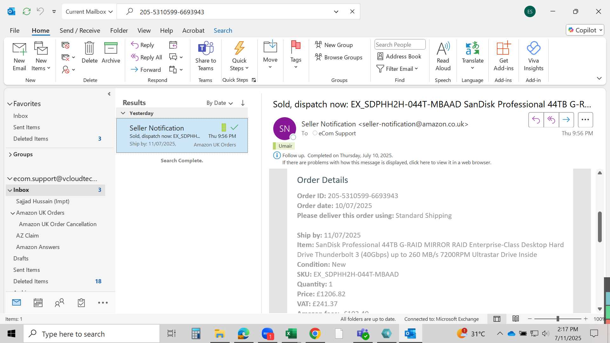This screenshot has height=343, width=610.
Task: Open the AZ Claim folder
Action: [27, 236]
